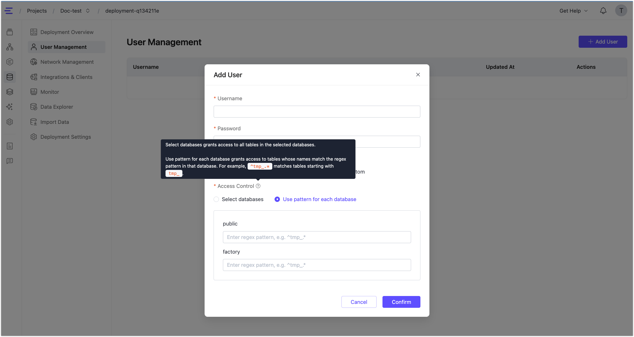Click the Import Data icon

[x=34, y=122]
